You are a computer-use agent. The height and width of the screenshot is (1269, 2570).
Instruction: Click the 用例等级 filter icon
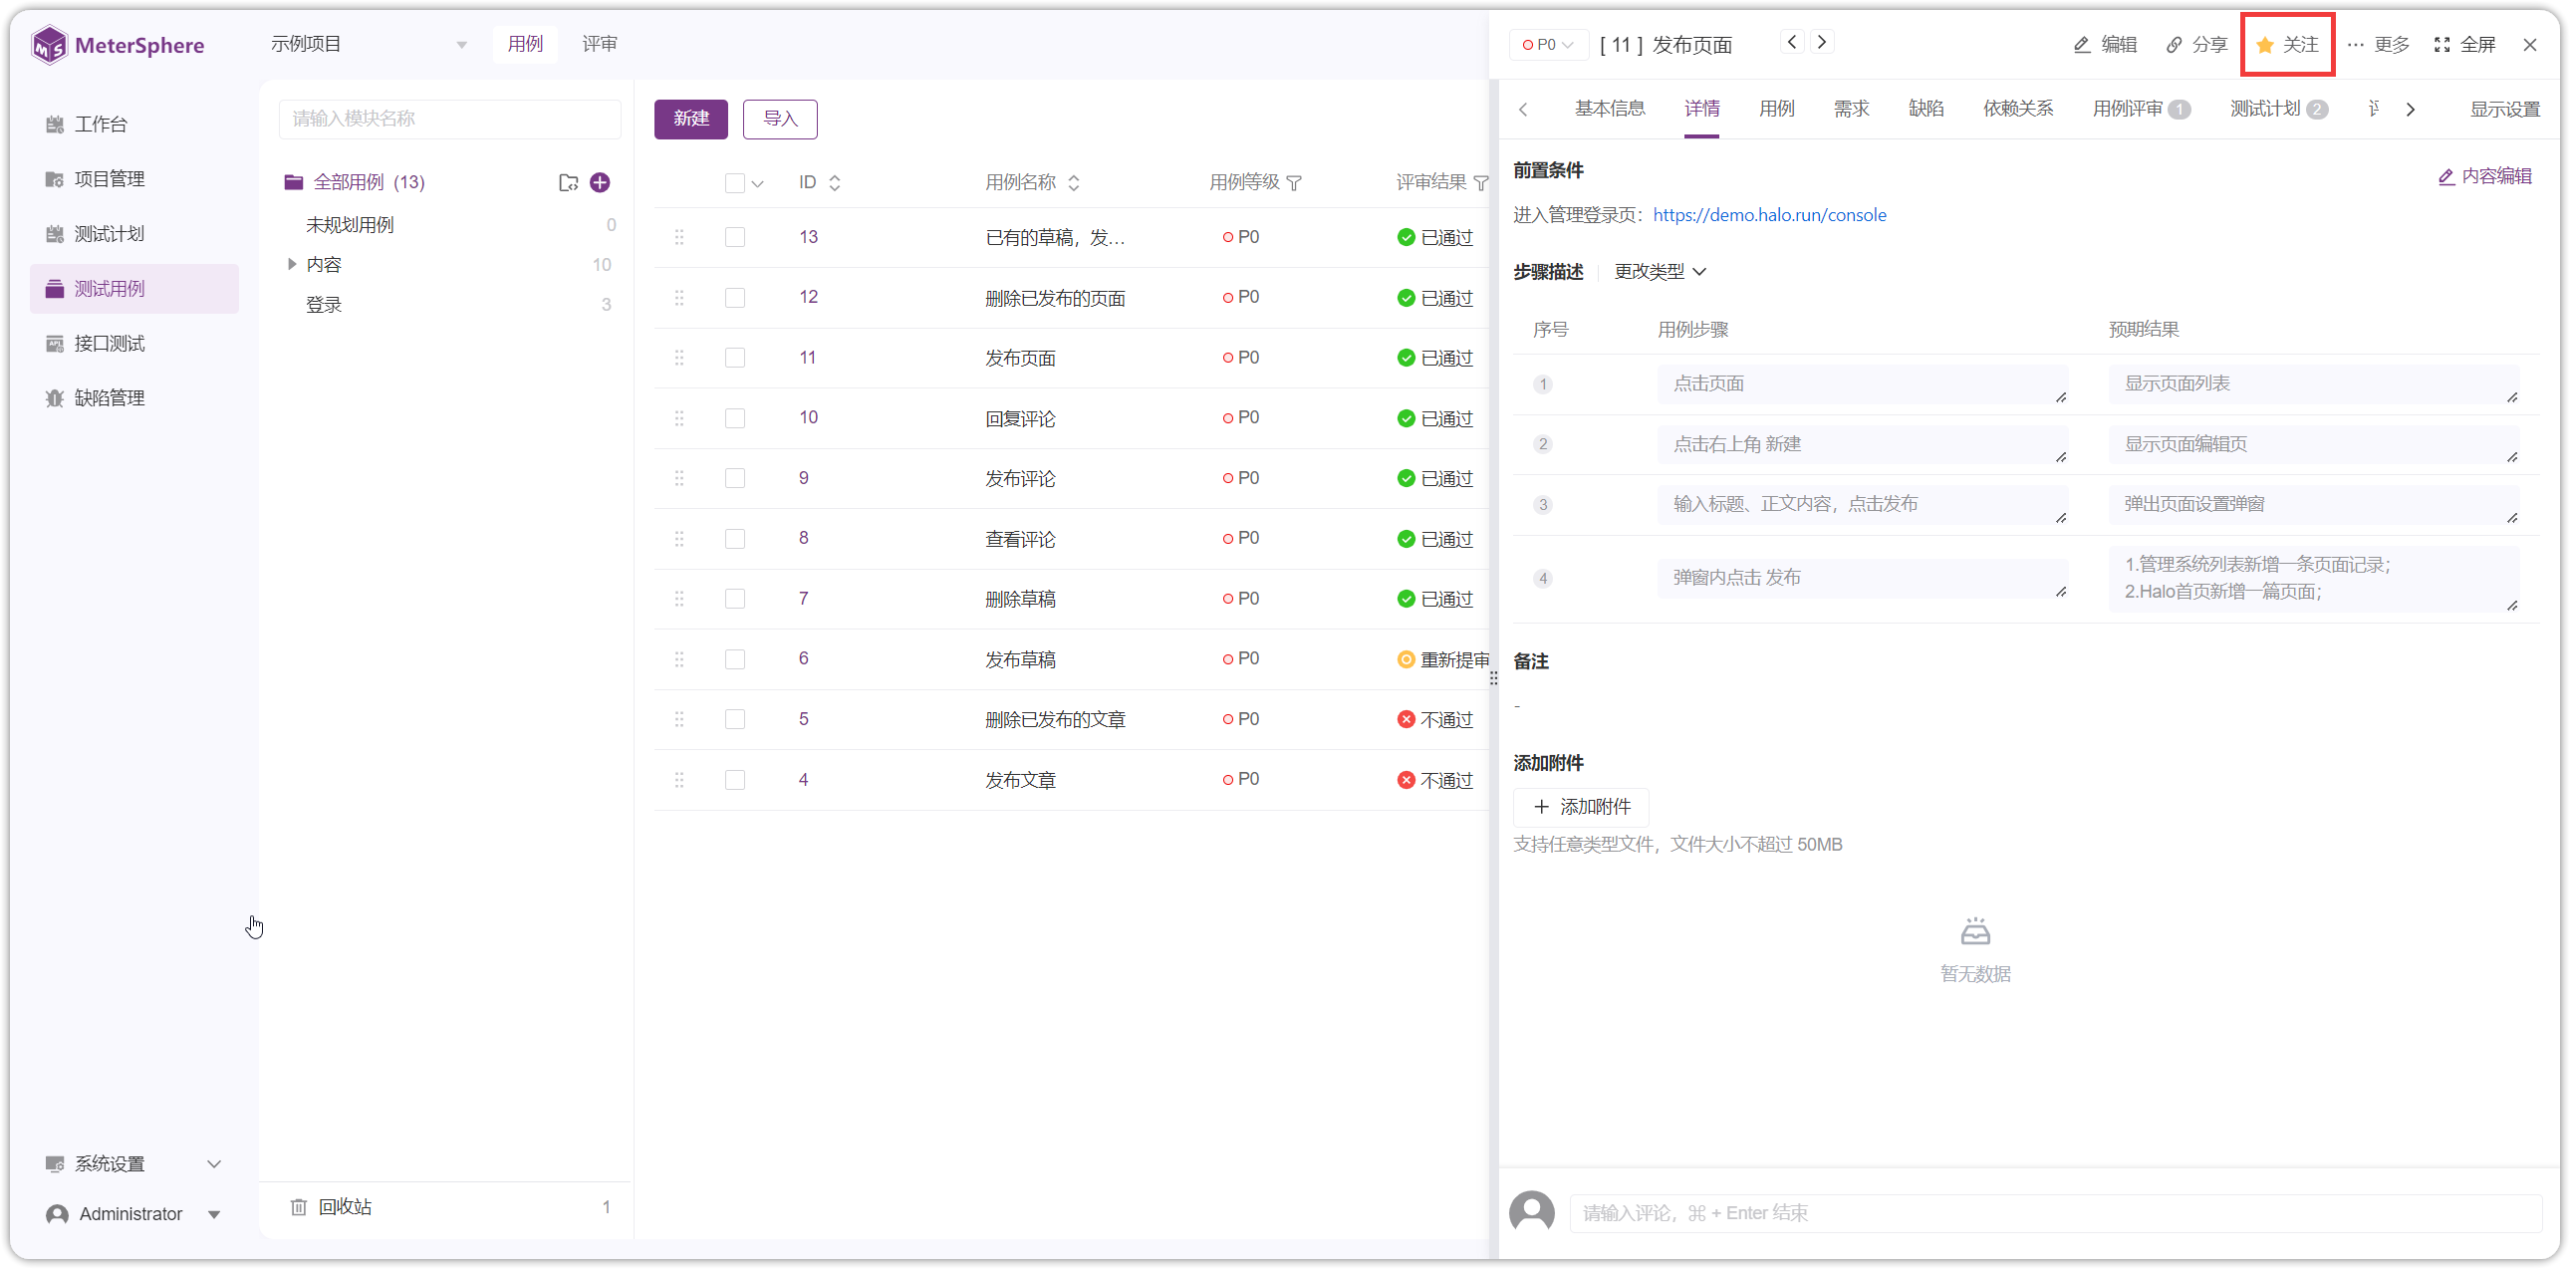pos(1294,182)
